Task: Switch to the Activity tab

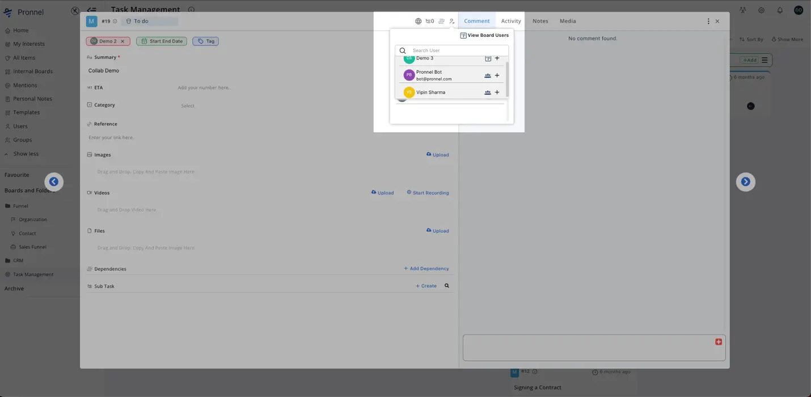Action: coord(511,21)
